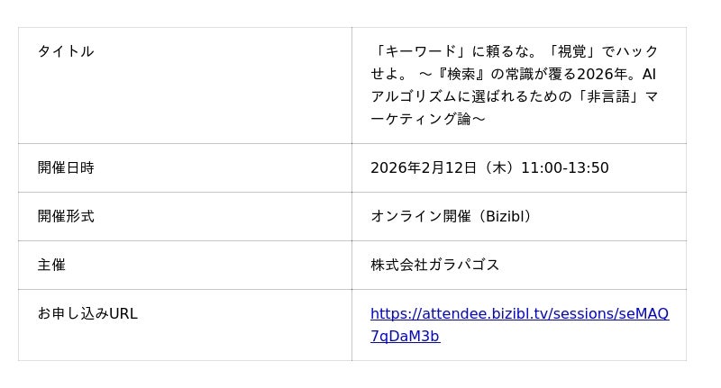Click the date text 2026年2月12日（木）

[x=442, y=168]
